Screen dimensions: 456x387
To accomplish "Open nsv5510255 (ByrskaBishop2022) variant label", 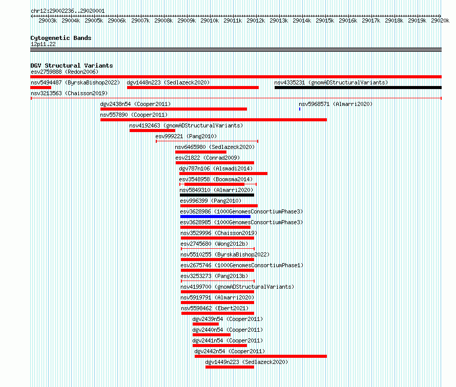I will coord(225,254).
